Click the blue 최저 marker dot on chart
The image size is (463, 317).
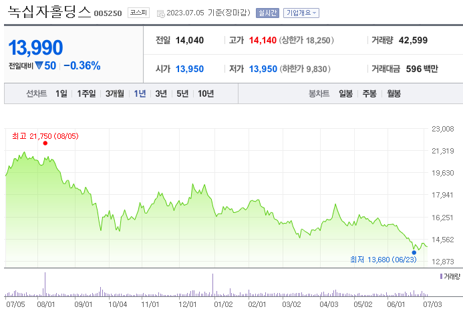[x=414, y=252]
